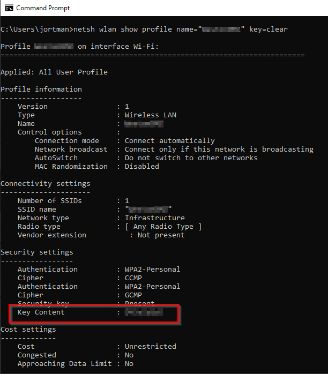Viewport: 328px width, 374px height.
Task: Click the Command Prompt window title text
Action: pos(43,8)
